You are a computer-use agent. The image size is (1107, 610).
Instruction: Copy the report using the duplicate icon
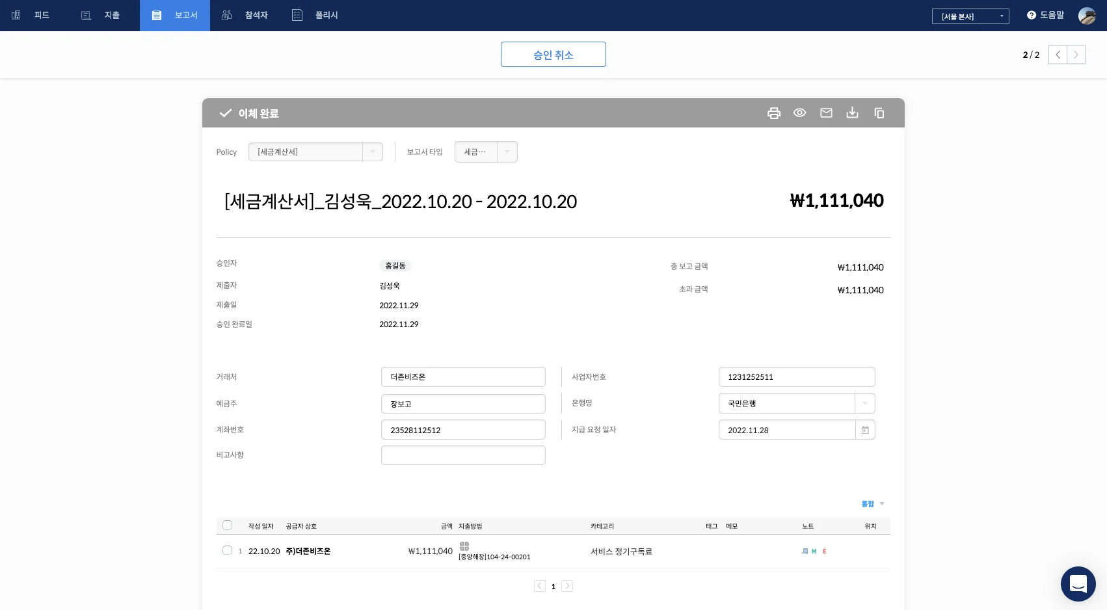pos(879,113)
